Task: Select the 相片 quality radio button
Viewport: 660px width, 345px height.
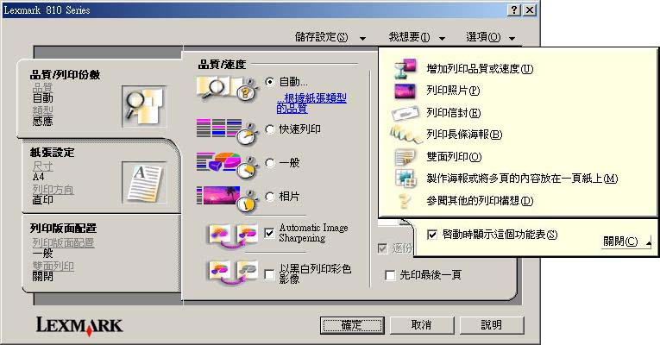Action: (x=270, y=197)
